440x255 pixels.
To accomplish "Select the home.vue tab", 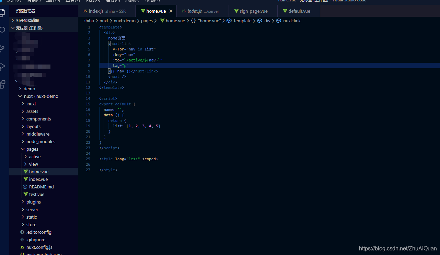I will (156, 11).
